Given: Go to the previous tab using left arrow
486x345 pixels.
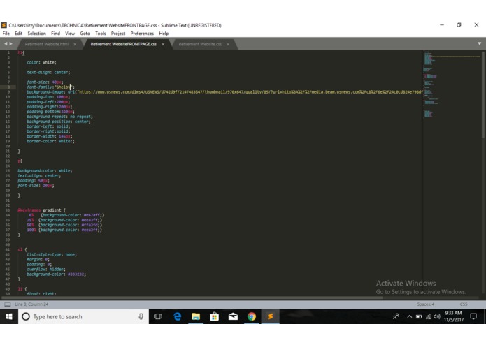Looking at the screenshot, I should tap(6, 44).
